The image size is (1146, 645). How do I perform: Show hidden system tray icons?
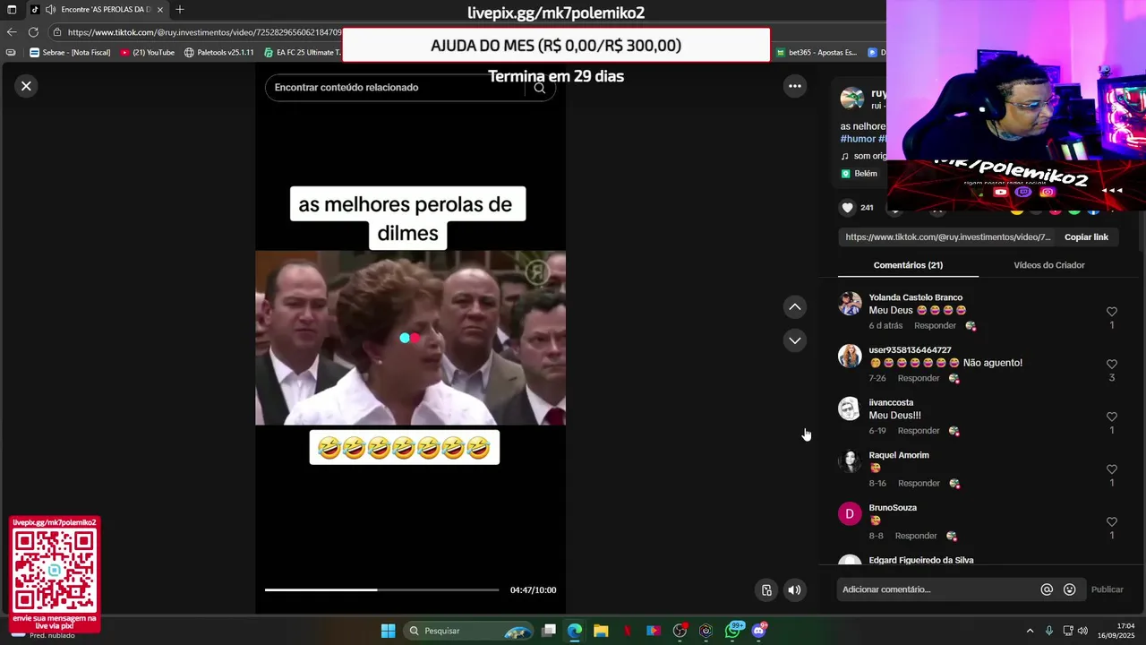point(1030,631)
